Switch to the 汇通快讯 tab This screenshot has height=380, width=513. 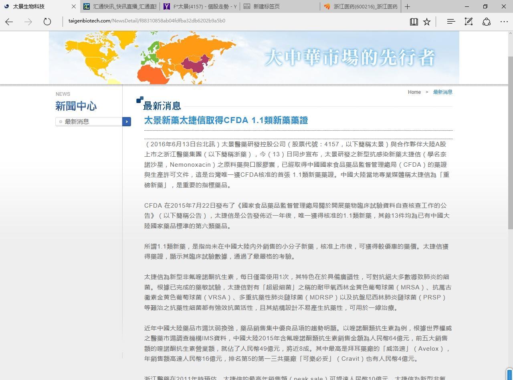(x=120, y=6)
